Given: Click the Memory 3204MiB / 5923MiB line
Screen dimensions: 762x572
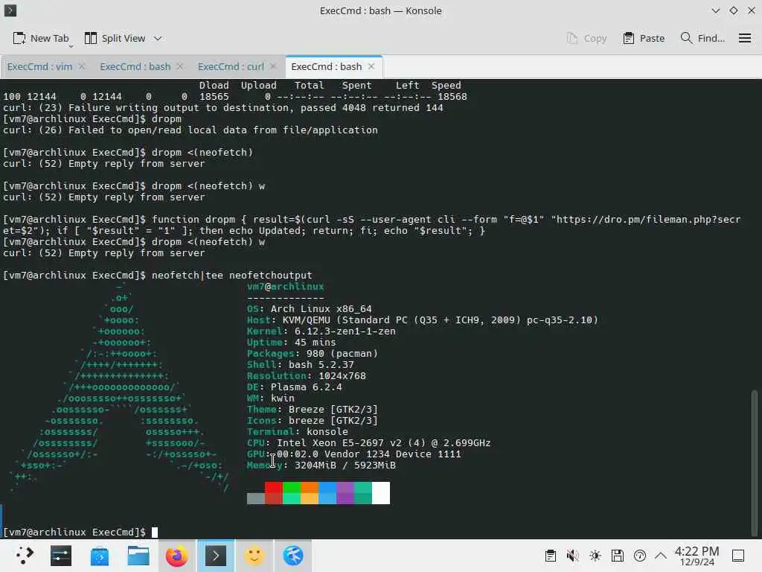Looking at the screenshot, I should pyautogui.click(x=321, y=465).
